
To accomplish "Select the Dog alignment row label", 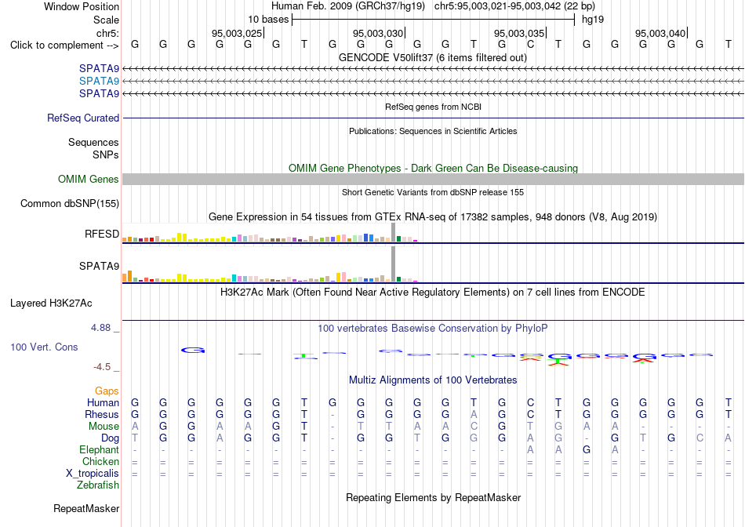I will tap(111, 438).
